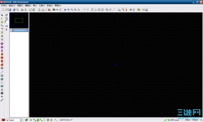The image size is (203, 122).
Task: Zoom out using the magnifier minus icon
Action: pos(72,10)
